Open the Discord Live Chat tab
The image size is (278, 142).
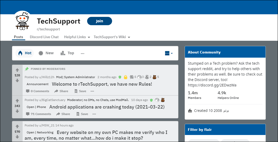[44, 37]
